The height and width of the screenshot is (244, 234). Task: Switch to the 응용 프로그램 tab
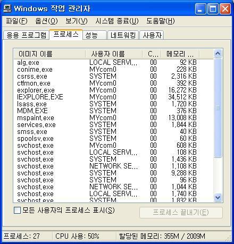coord(26,35)
